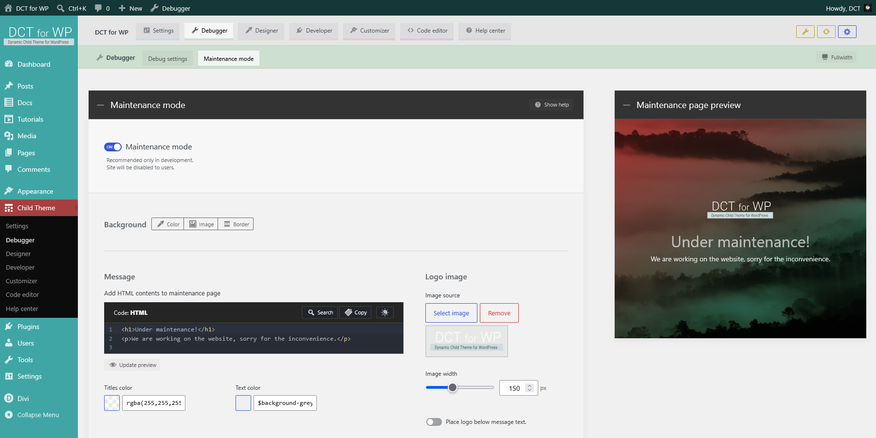Screen dimensions: 876x438
Task: Open Users in the sidebar
Action: coord(39,343)
